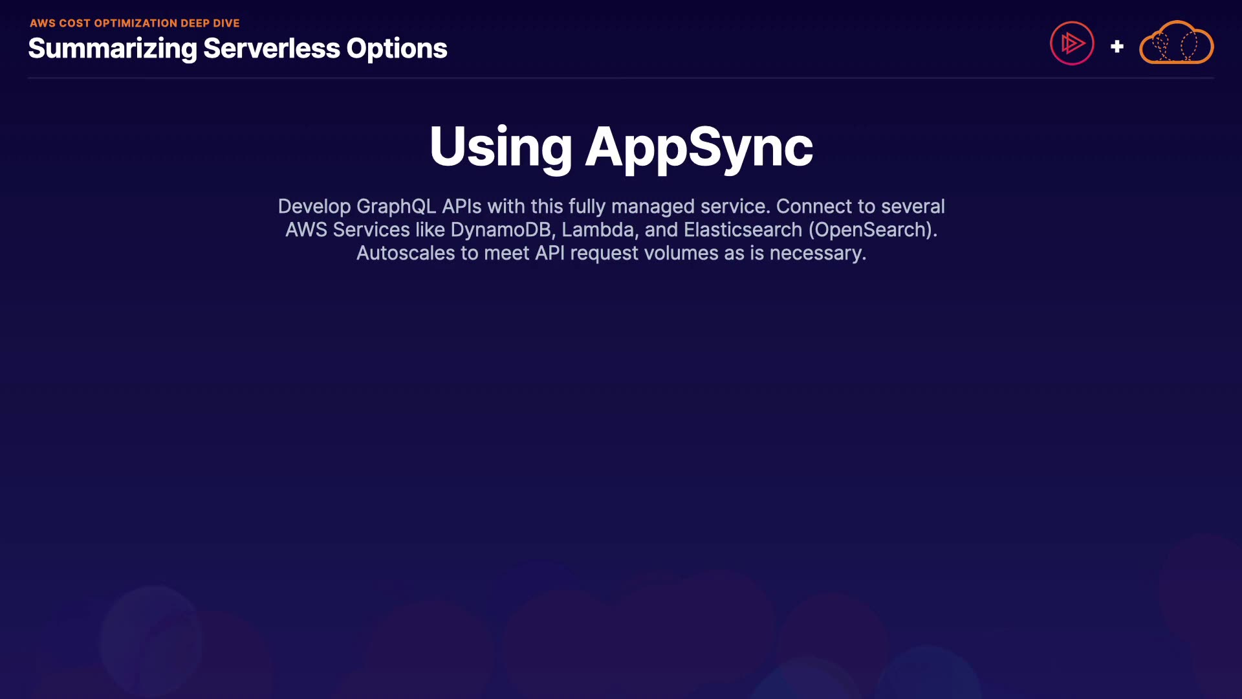1242x699 pixels.
Task: Click the blue circle at bottom right
Action: point(928,676)
